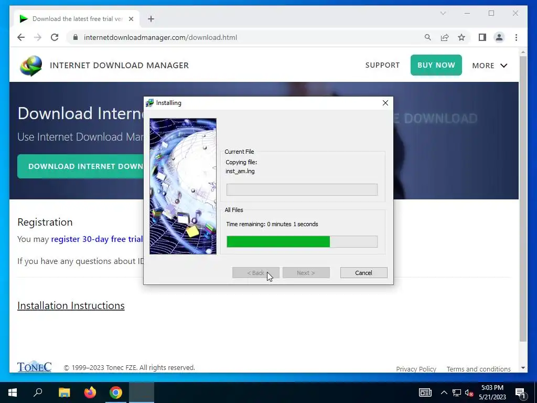Open Terms and conditions link
This screenshot has height=403, width=537.
(x=478, y=369)
